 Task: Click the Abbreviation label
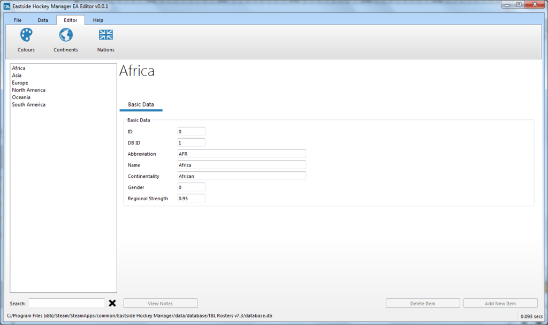pos(142,154)
